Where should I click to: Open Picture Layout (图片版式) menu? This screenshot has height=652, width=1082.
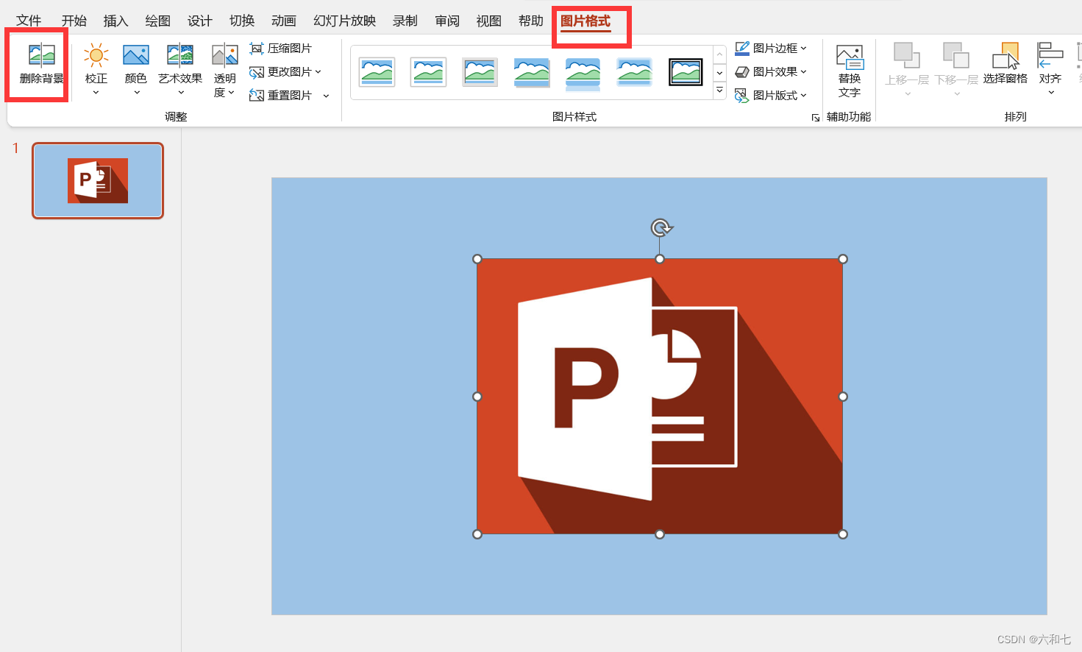tap(771, 96)
